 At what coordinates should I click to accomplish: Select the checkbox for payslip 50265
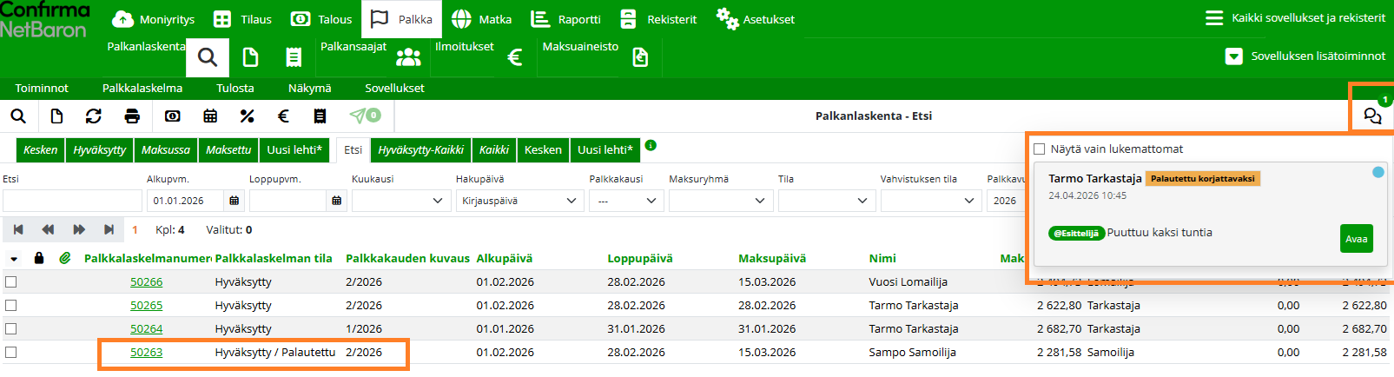tap(11, 305)
